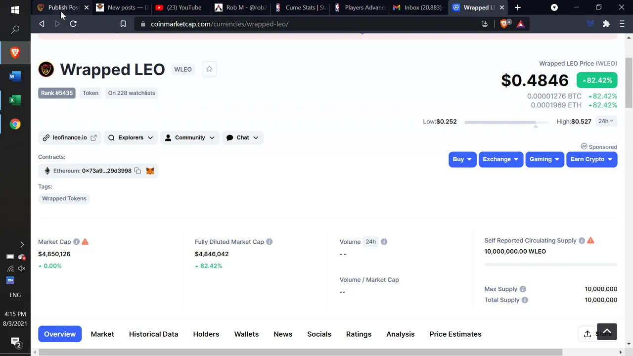Visit the leofinance.io website link
Image resolution: width=633 pixels, height=356 pixels.
tap(70, 137)
